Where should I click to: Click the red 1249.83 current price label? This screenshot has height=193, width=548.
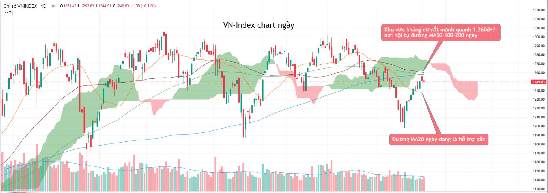coord(539,82)
